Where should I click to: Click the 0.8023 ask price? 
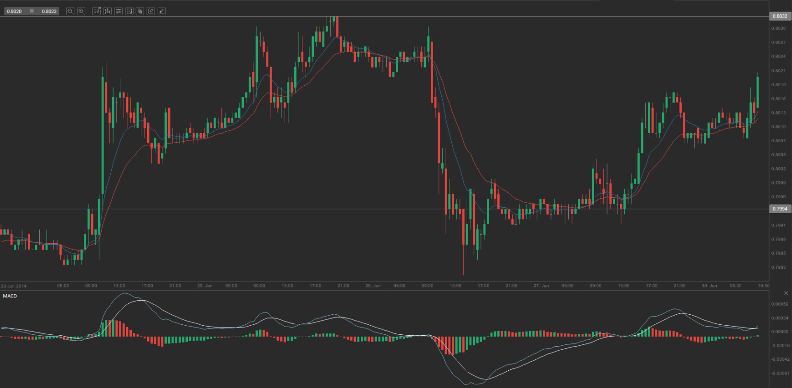coord(49,11)
